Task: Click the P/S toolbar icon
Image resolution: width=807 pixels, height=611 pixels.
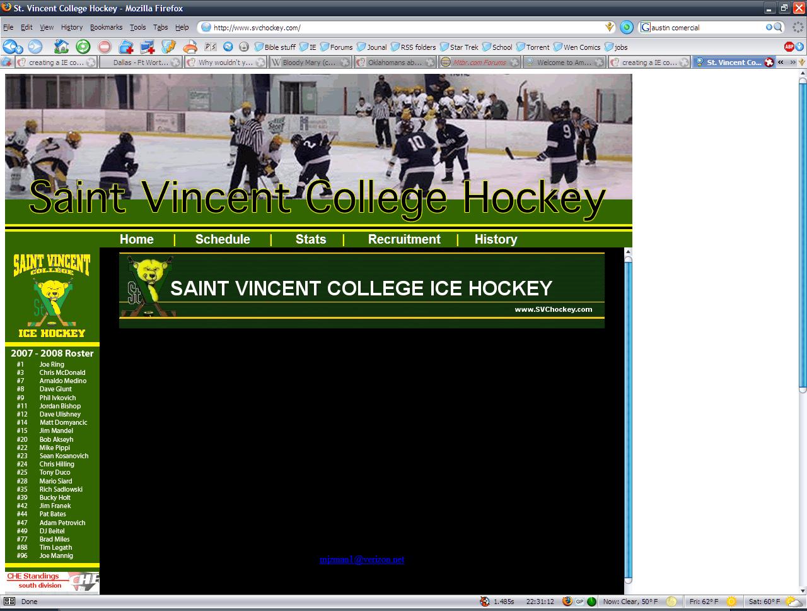Action: (x=211, y=47)
